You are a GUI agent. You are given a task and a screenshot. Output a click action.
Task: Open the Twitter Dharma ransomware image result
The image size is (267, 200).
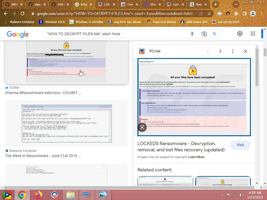tap(66, 62)
